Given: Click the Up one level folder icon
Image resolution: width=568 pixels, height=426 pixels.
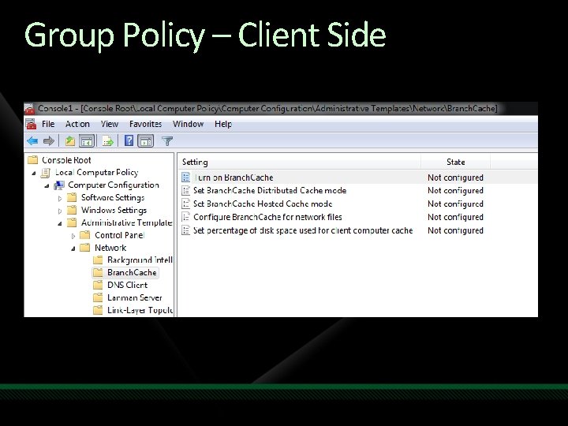Looking at the screenshot, I should click(69, 141).
